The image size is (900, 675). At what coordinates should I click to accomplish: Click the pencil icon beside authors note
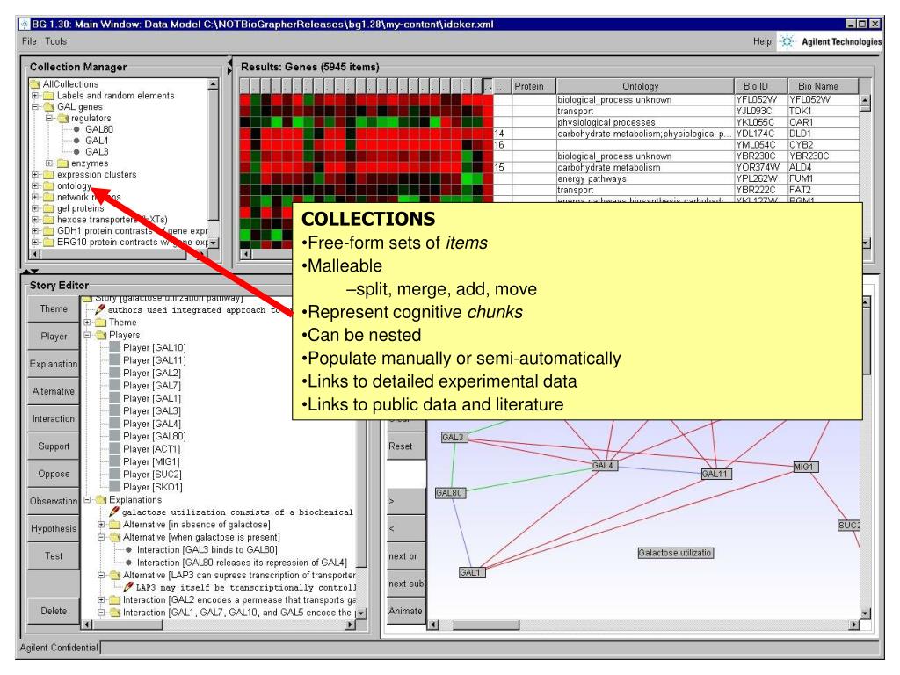100,309
